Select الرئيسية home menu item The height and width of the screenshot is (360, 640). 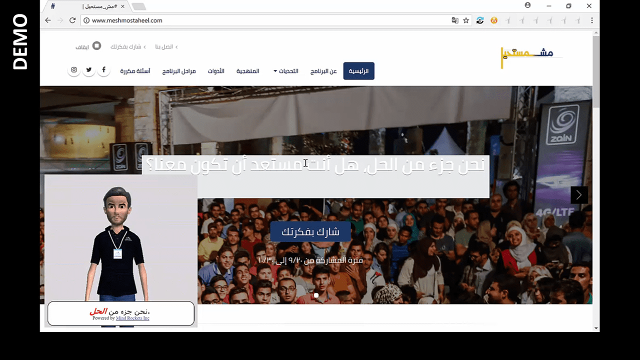tap(358, 71)
